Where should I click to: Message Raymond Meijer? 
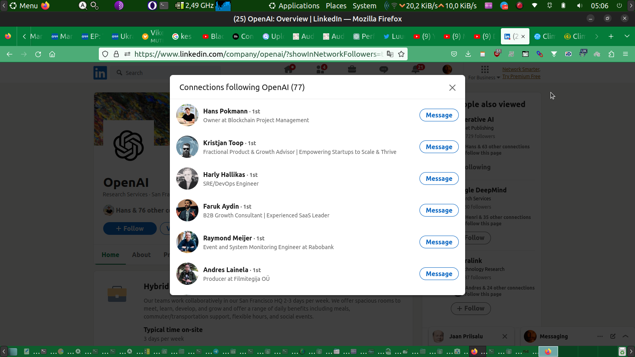[439, 242]
